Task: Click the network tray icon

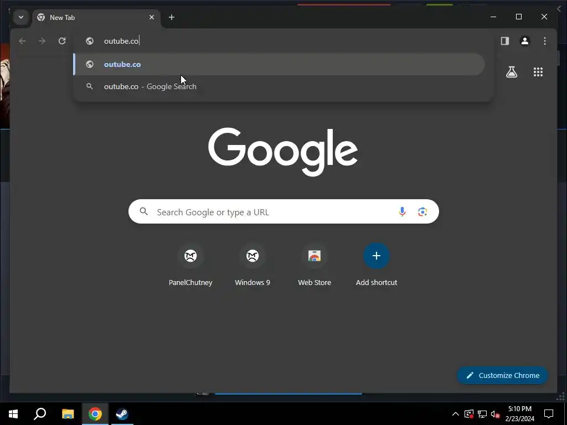Action: coord(482,414)
